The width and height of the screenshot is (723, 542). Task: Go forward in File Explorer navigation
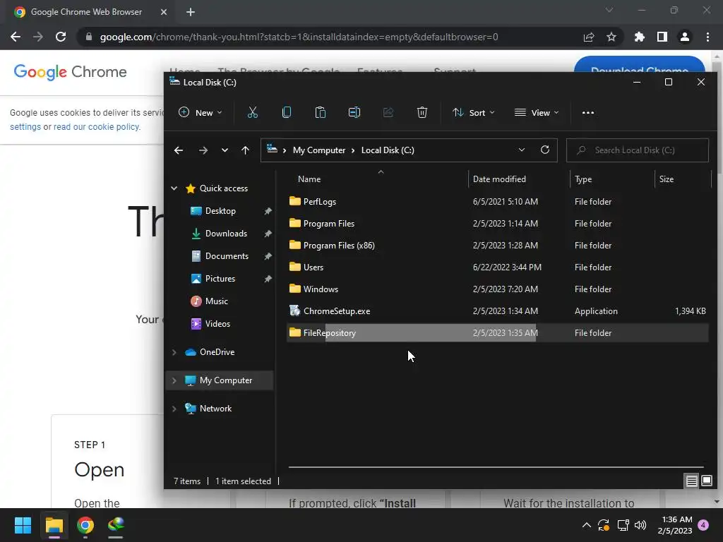coord(203,150)
